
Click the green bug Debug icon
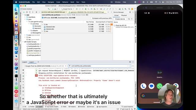[x=86, y=9]
